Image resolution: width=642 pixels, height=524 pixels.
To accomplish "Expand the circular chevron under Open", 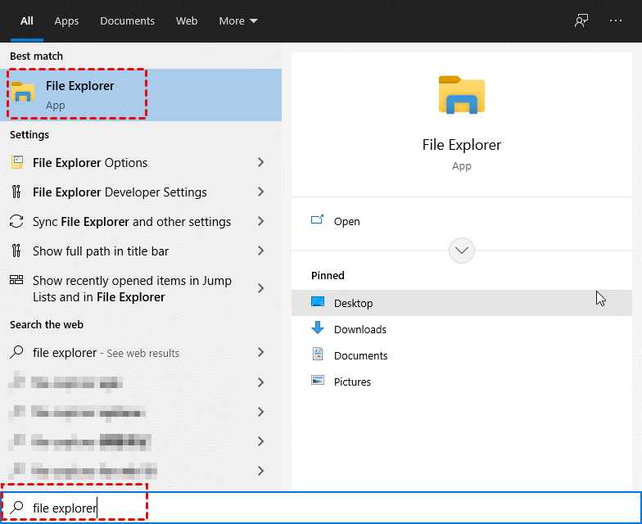I will click(462, 251).
